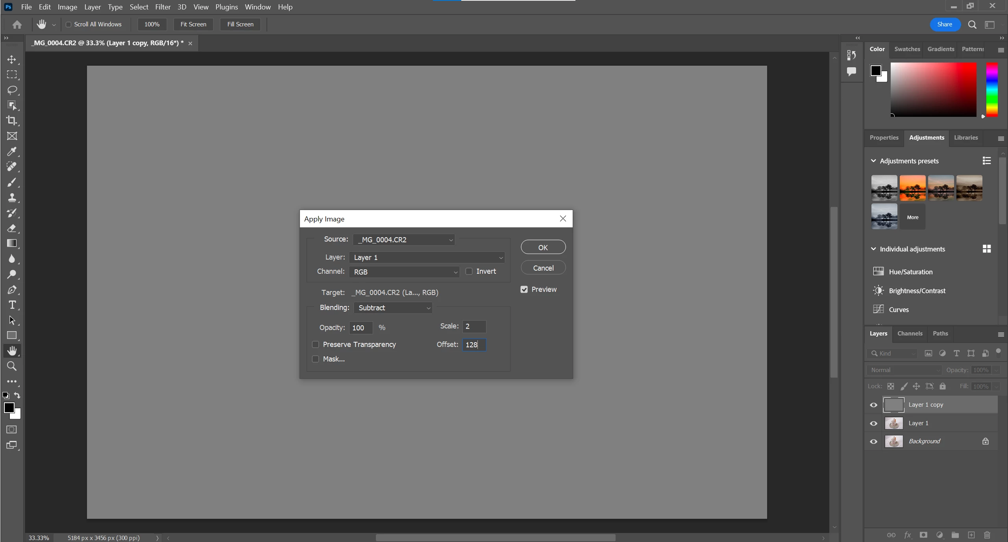Click the Hue/Saturation adjustment icon
The image size is (1008, 542).
tap(878, 271)
